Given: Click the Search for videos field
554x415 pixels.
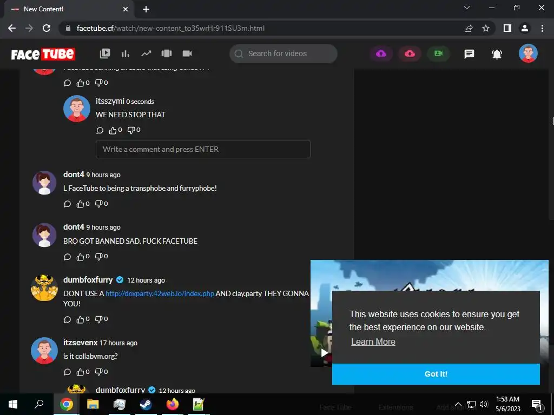Looking at the screenshot, I should click(283, 53).
